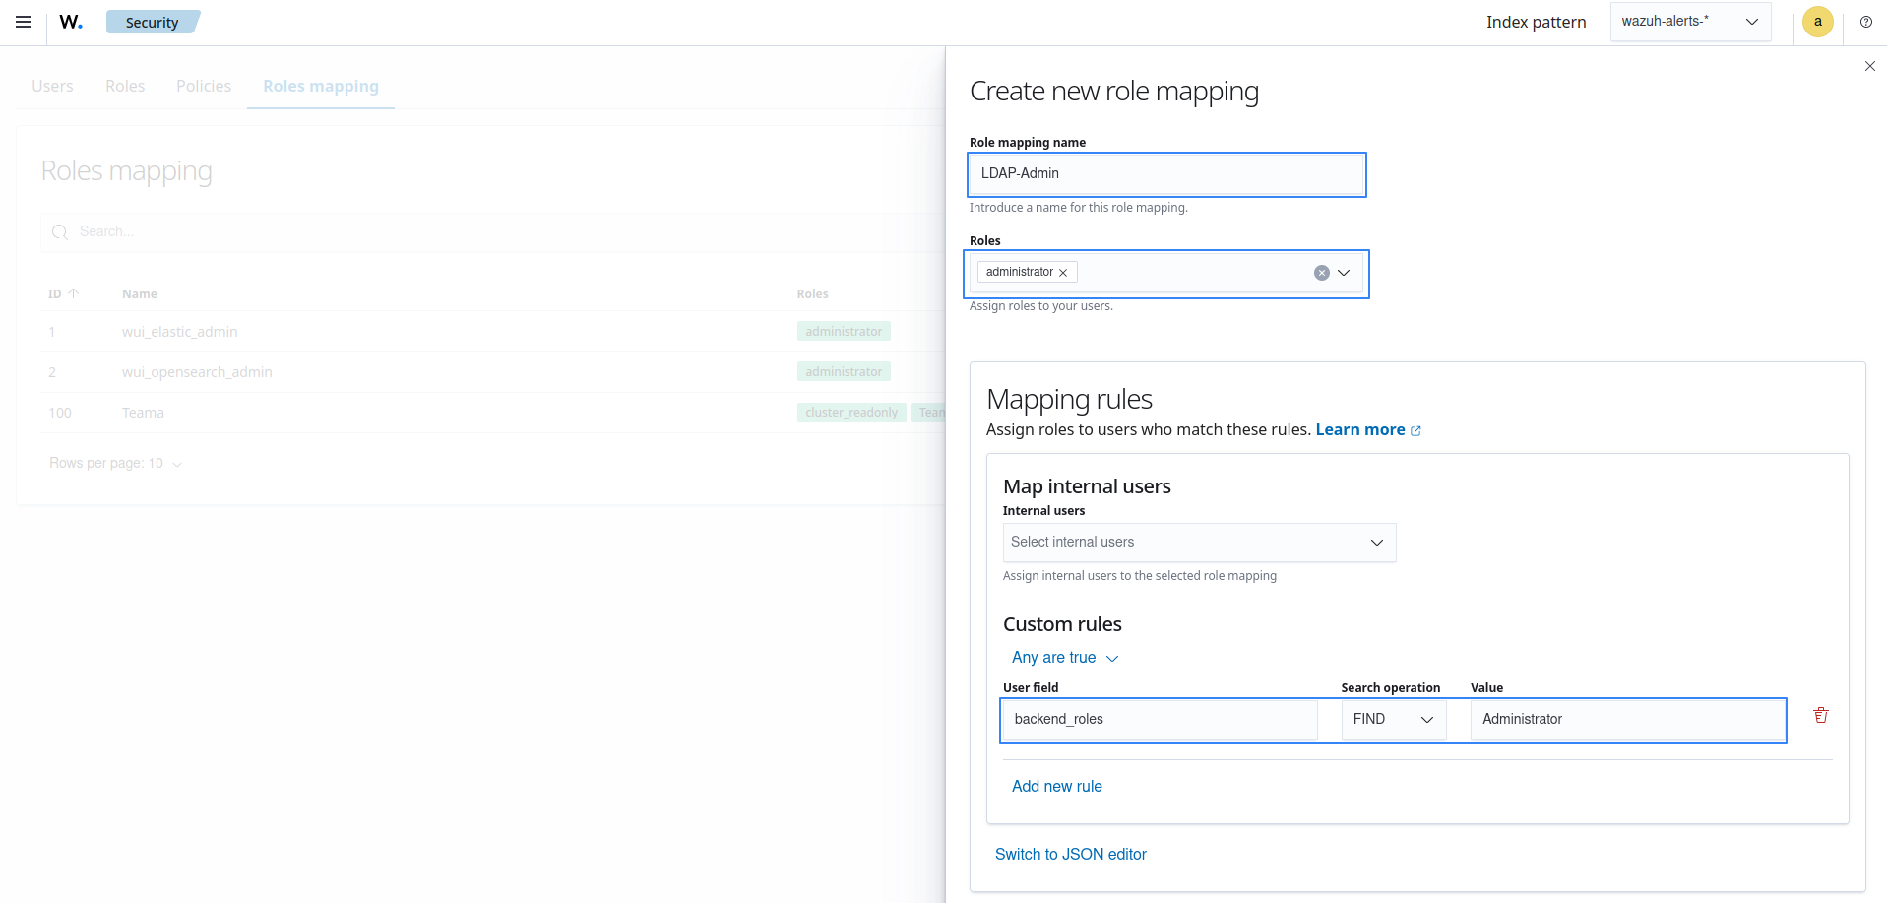Click Add new rule
This screenshot has height=903, width=1887.
point(1056,786)
